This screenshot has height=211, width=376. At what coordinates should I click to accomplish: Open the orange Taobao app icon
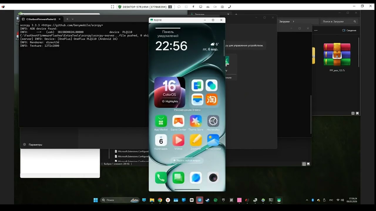(211, 99)
